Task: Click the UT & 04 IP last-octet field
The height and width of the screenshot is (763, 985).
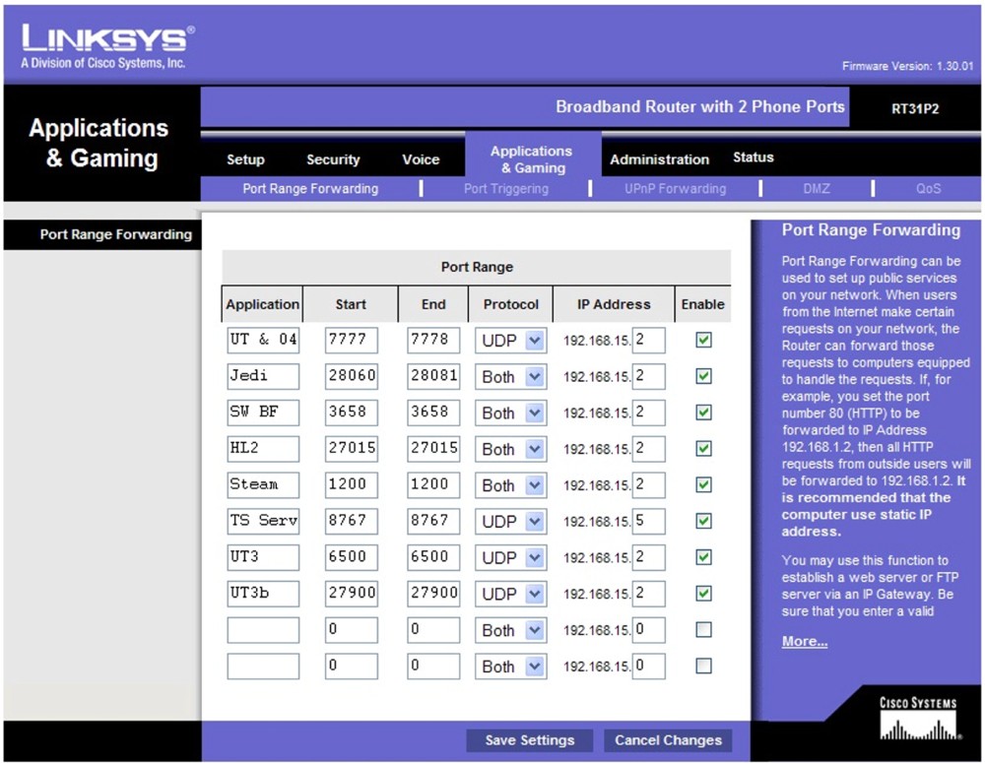Action: (649, 341)
